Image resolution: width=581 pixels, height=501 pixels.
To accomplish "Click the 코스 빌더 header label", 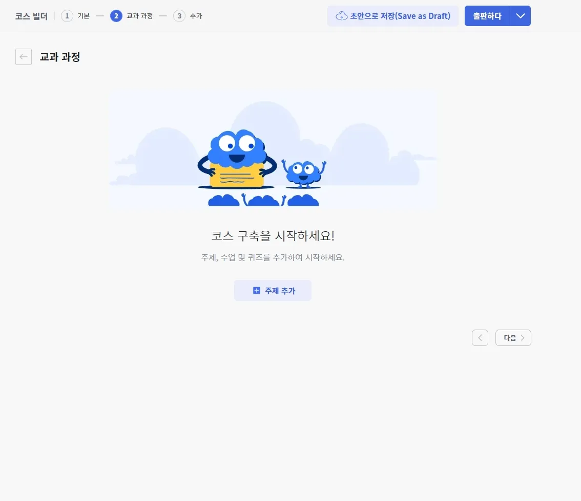I will pos(31,16).
